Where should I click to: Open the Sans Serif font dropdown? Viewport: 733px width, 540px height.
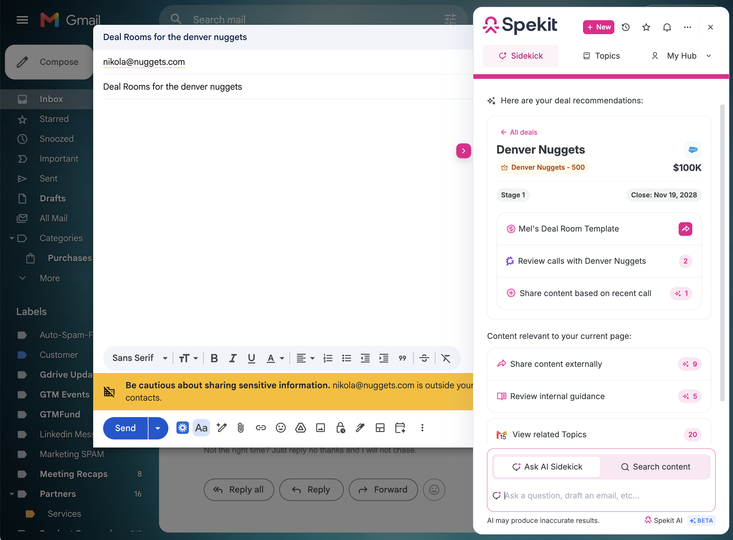(x=140, y=358)
